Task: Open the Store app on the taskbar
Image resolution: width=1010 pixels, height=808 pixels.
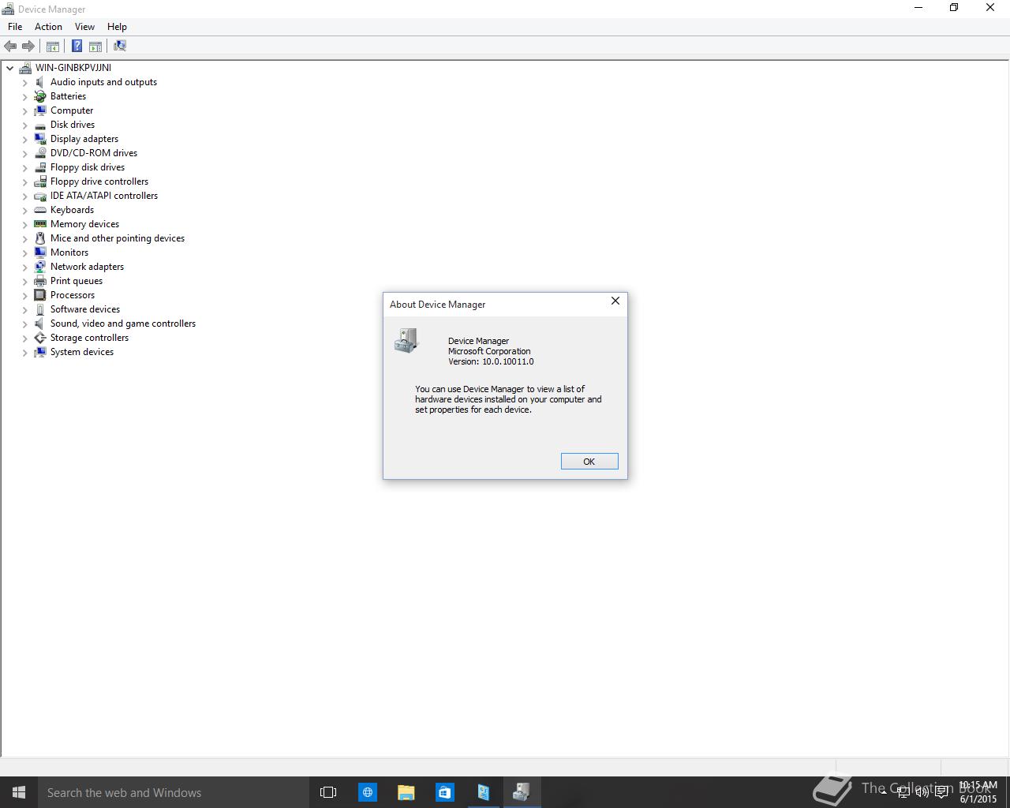Action: (x=444, y=792)
